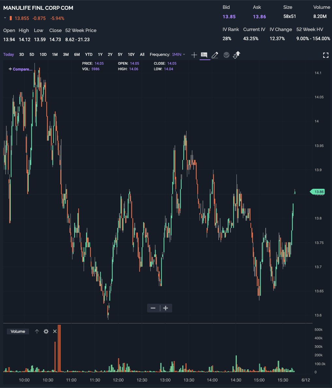Image resolution: width=332 pixels, height=388 pixels.
Task: Move the Volume panel up
Action: 37,331
